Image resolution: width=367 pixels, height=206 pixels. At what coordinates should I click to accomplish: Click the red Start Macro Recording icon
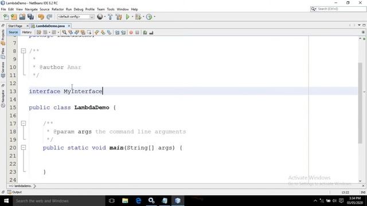[131, 33]
